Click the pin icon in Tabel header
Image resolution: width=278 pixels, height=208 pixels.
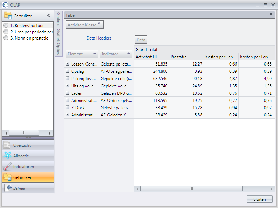click(271, 15)
